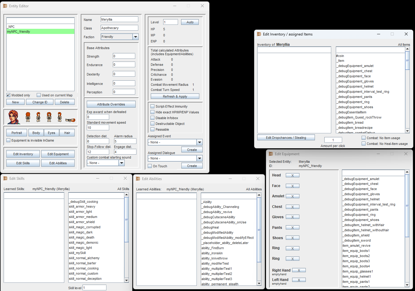Select skill_normal_alchemy from All Skills list
The width and height of the screenshot is (415, 291).
pos(84,258)
